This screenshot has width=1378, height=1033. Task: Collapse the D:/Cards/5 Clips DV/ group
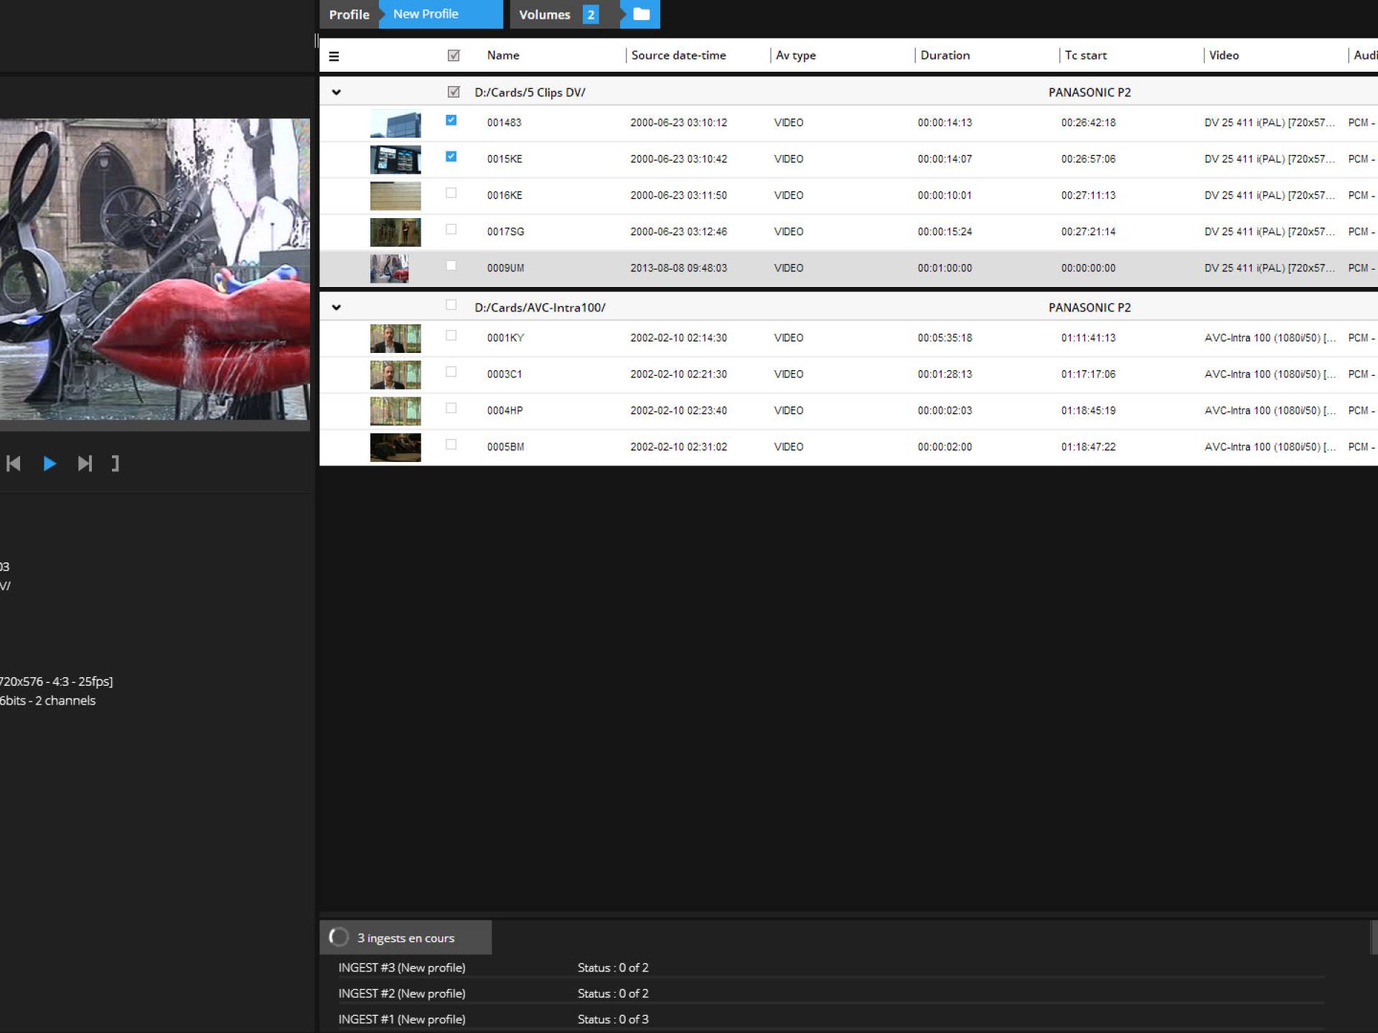click(336, 92)
